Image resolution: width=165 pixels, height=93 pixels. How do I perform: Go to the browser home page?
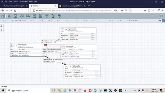coord(15,11)
